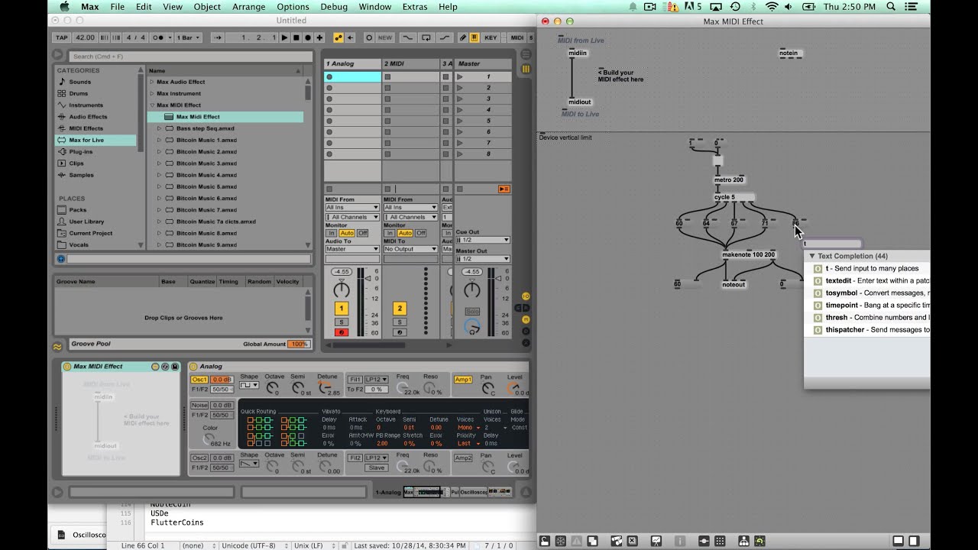
Task: Expand Bass step Seq.amxd item
Action: 160,128
